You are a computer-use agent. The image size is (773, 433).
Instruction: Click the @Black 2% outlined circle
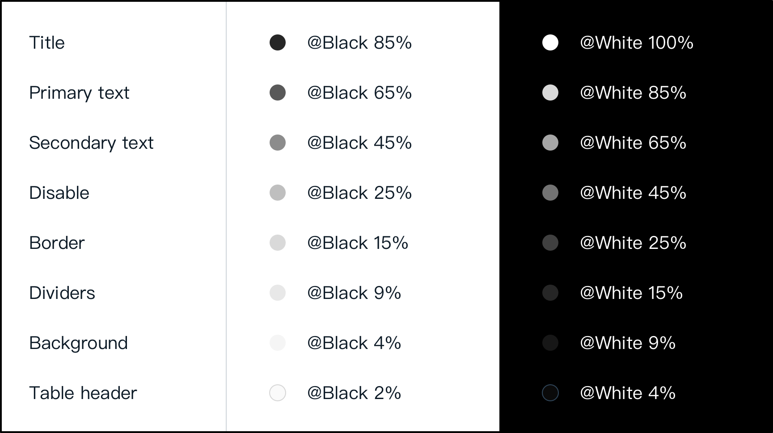click(x=278, y=393)
